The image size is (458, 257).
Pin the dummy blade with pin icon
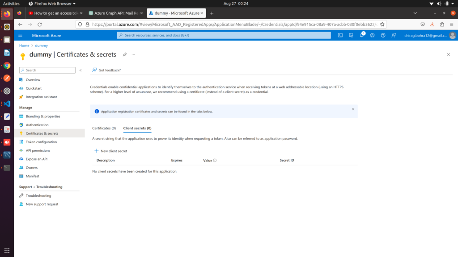pos(125,54)
